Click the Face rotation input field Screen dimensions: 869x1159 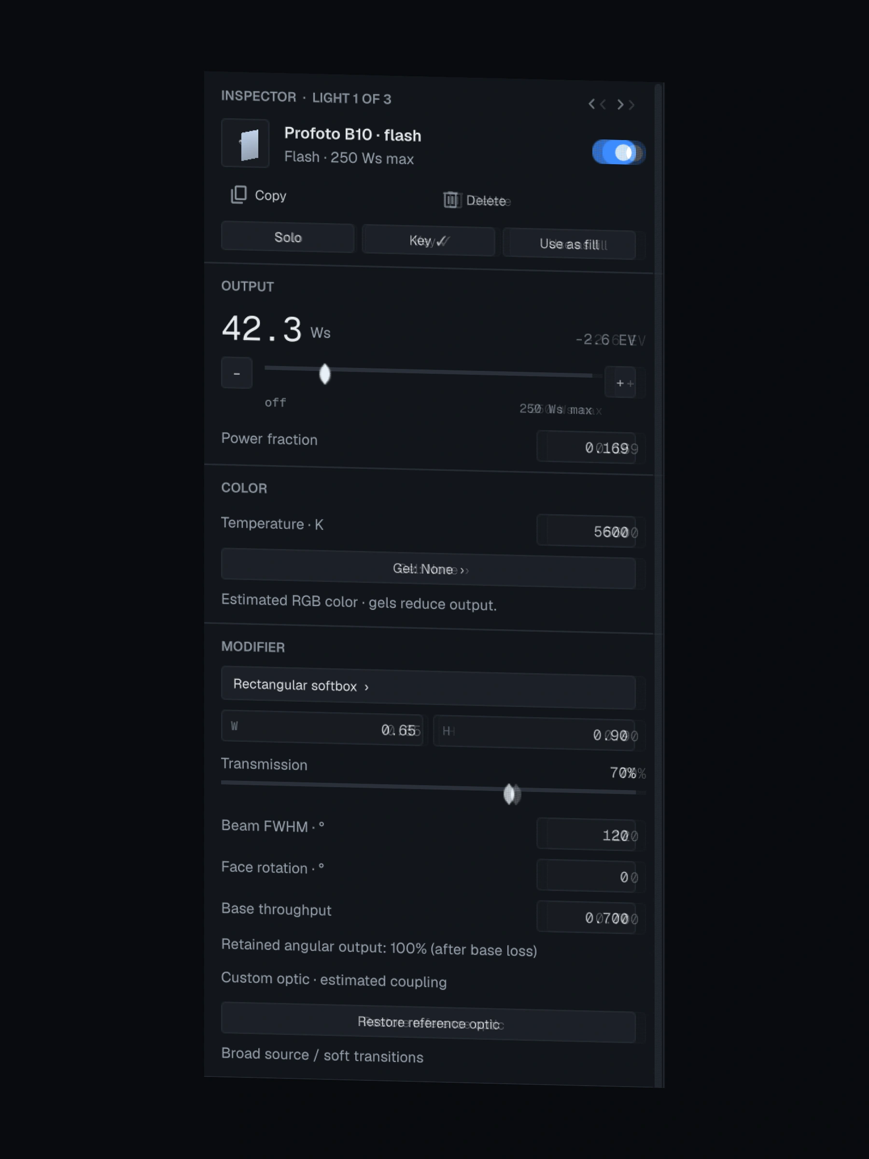coord(586,876)
